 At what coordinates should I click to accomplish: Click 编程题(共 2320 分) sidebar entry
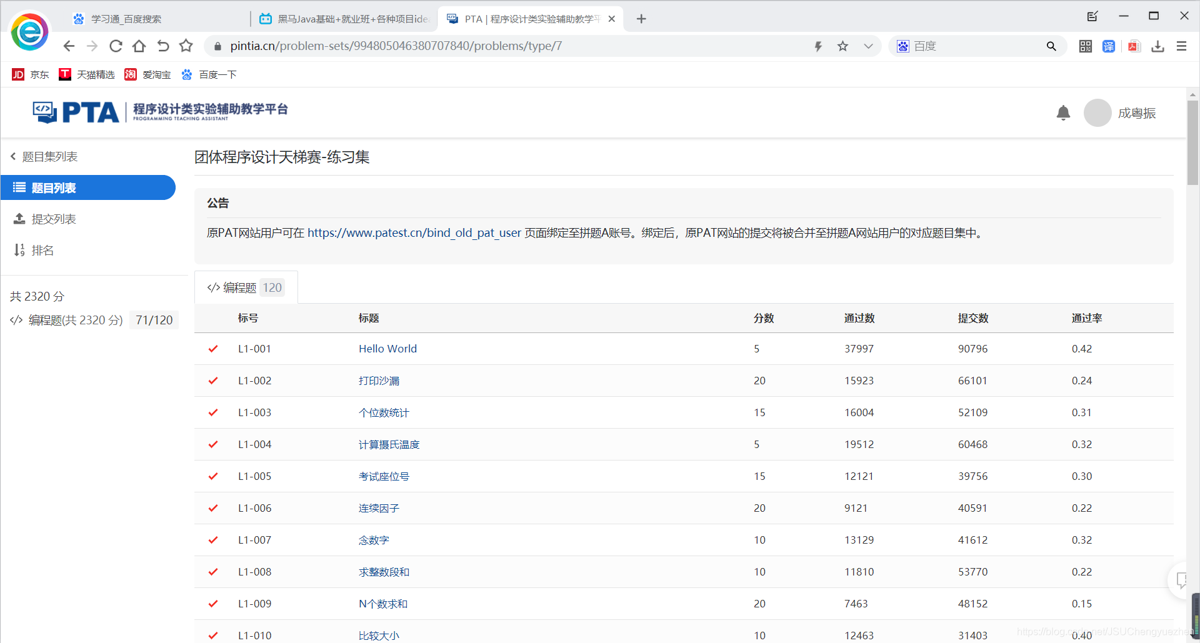(x=67, y=320)
